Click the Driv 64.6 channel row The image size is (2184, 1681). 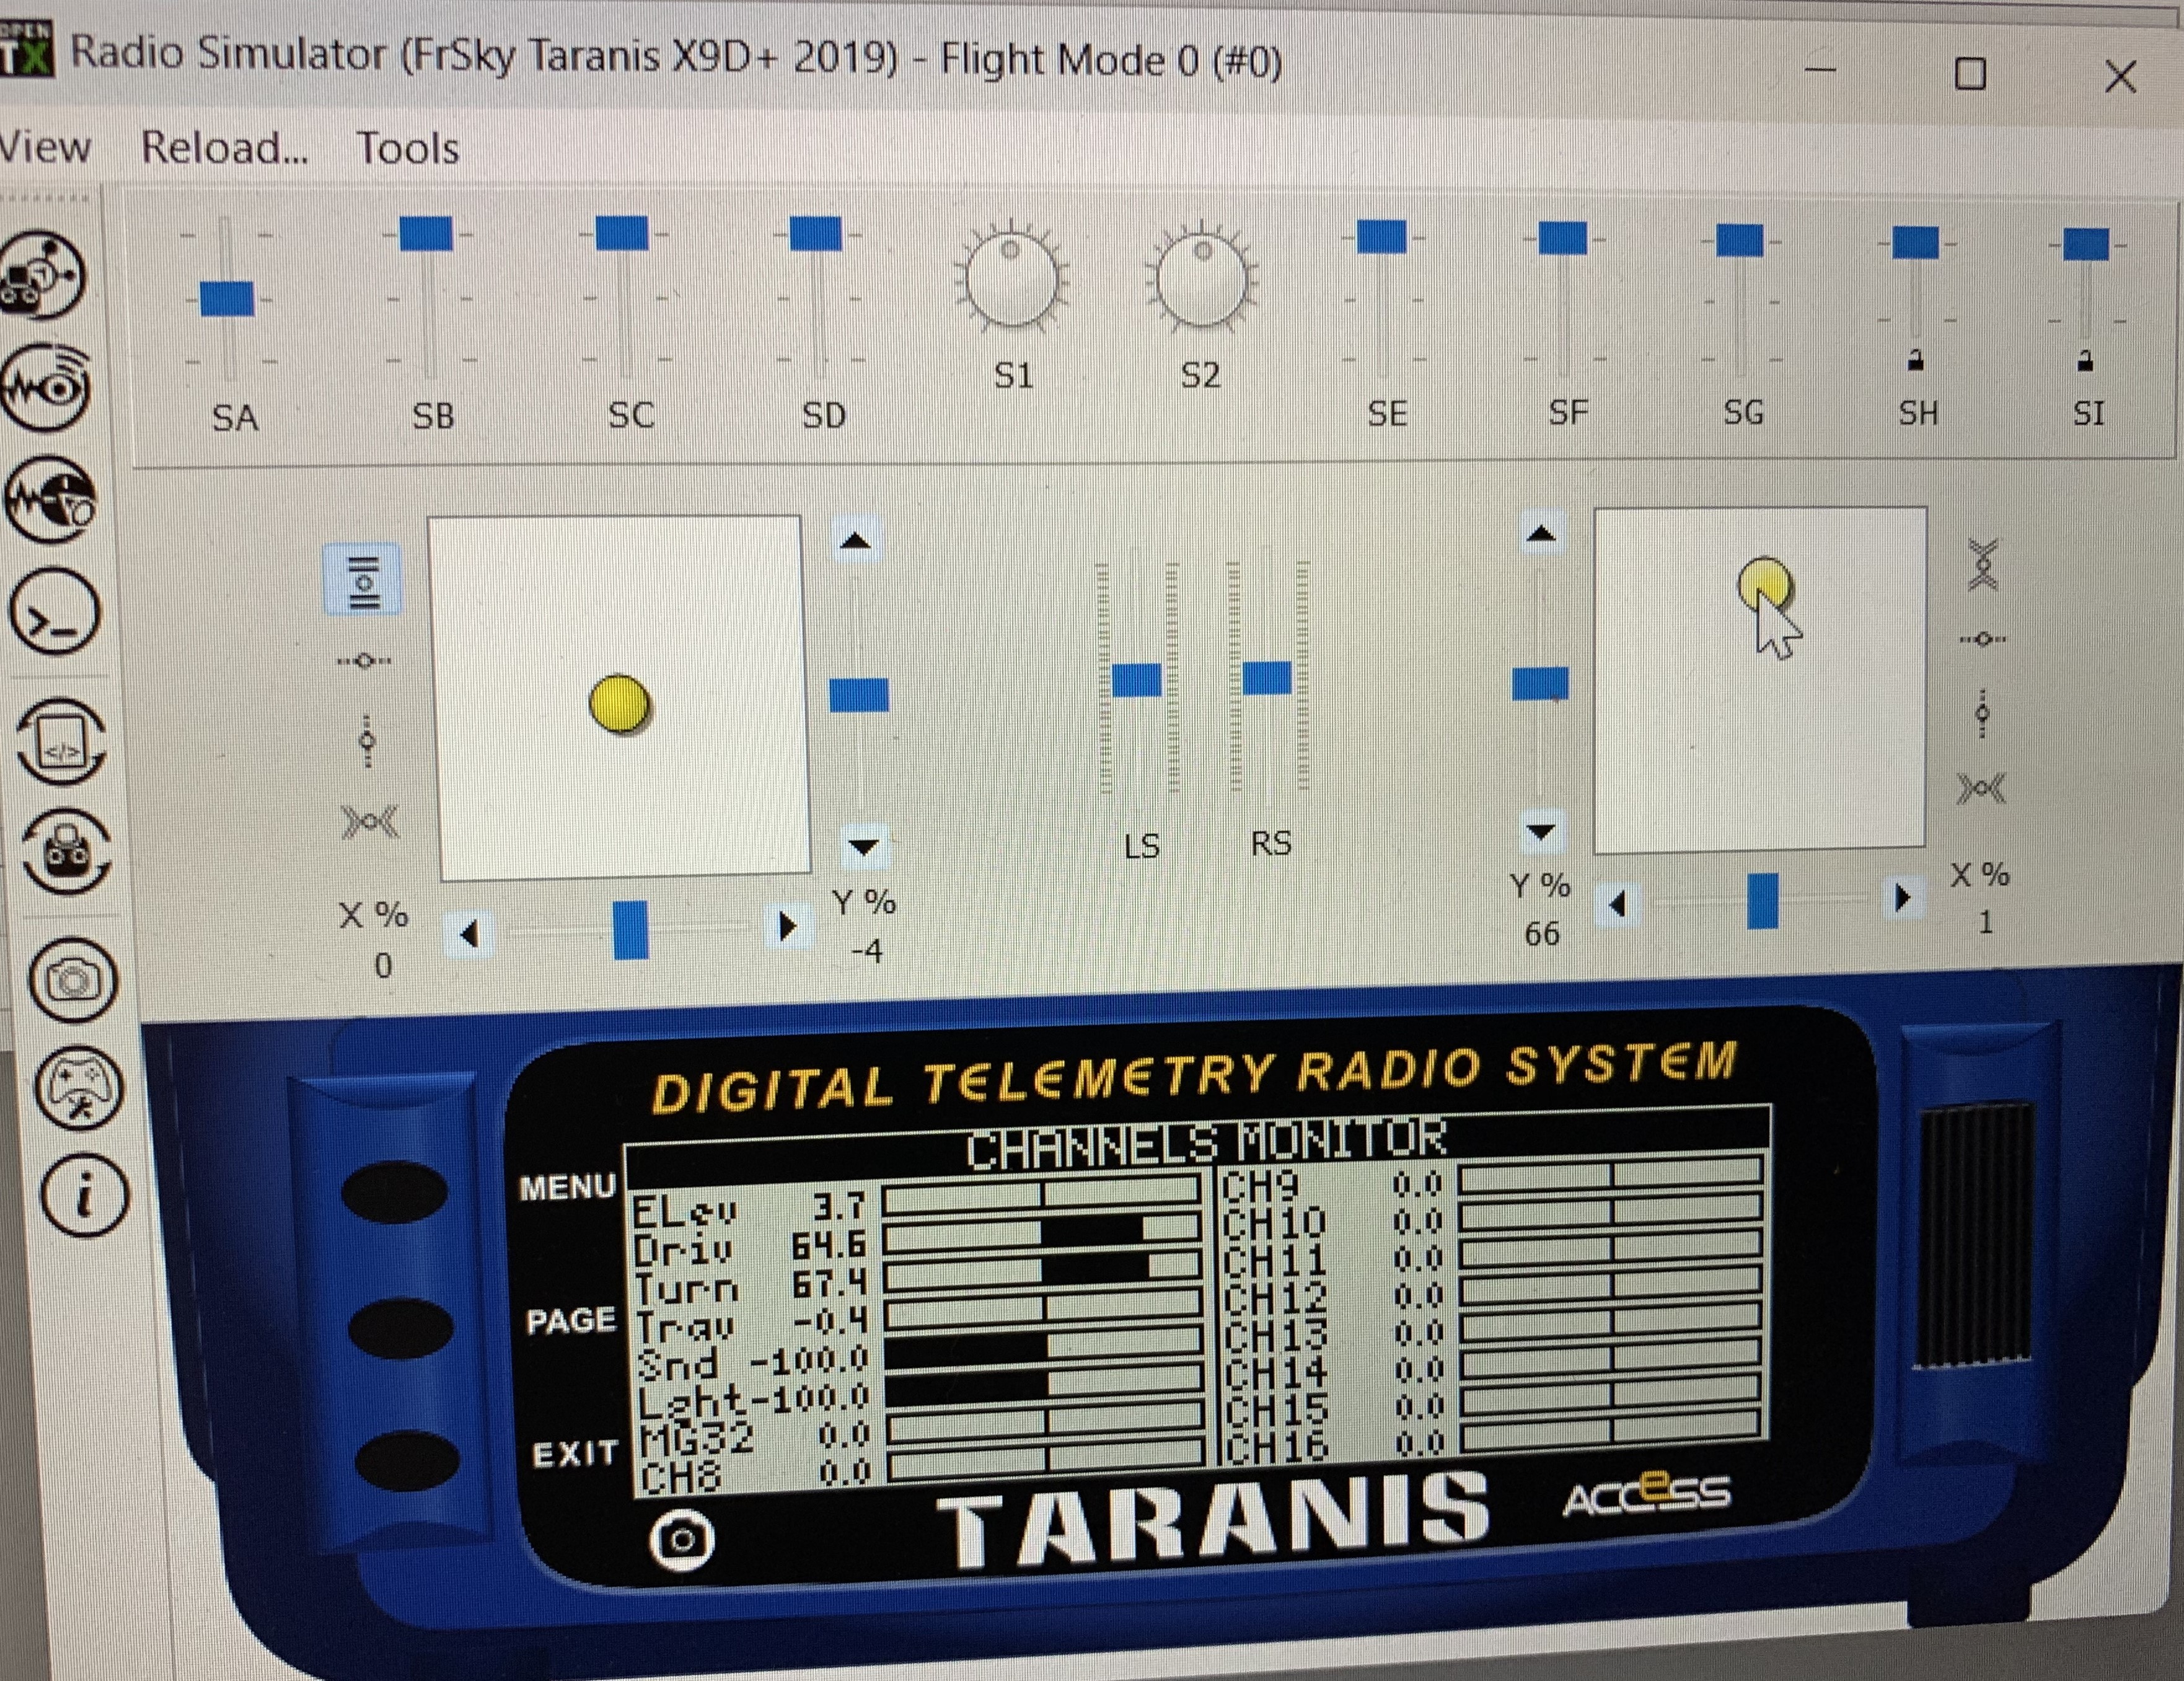[917, 1238]
